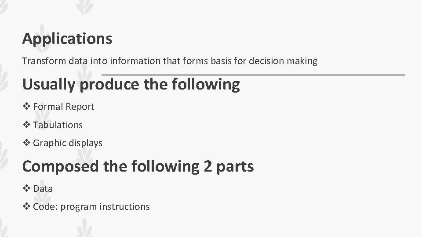This screenshot has height=237, width=422.
Task: Select the Tabulations bullet text
Action: click(x=58, y=125)
